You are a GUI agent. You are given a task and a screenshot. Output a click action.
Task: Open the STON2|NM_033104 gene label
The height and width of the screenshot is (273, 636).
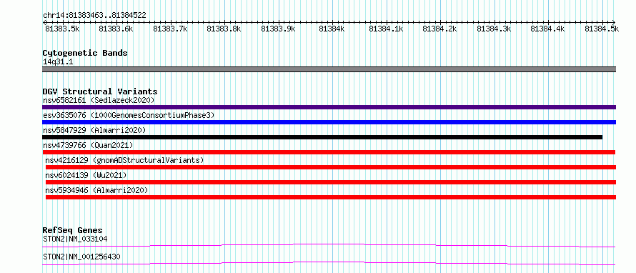click(75, 239)
